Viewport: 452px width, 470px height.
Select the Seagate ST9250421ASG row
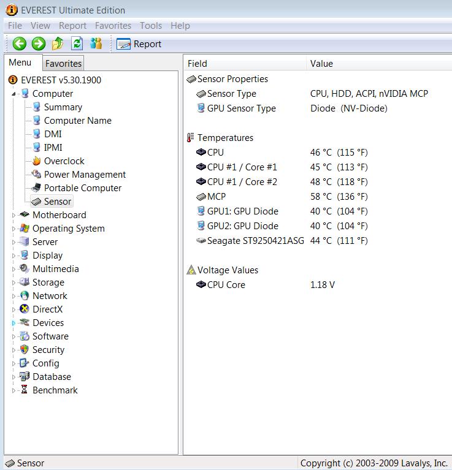(317, 240)
